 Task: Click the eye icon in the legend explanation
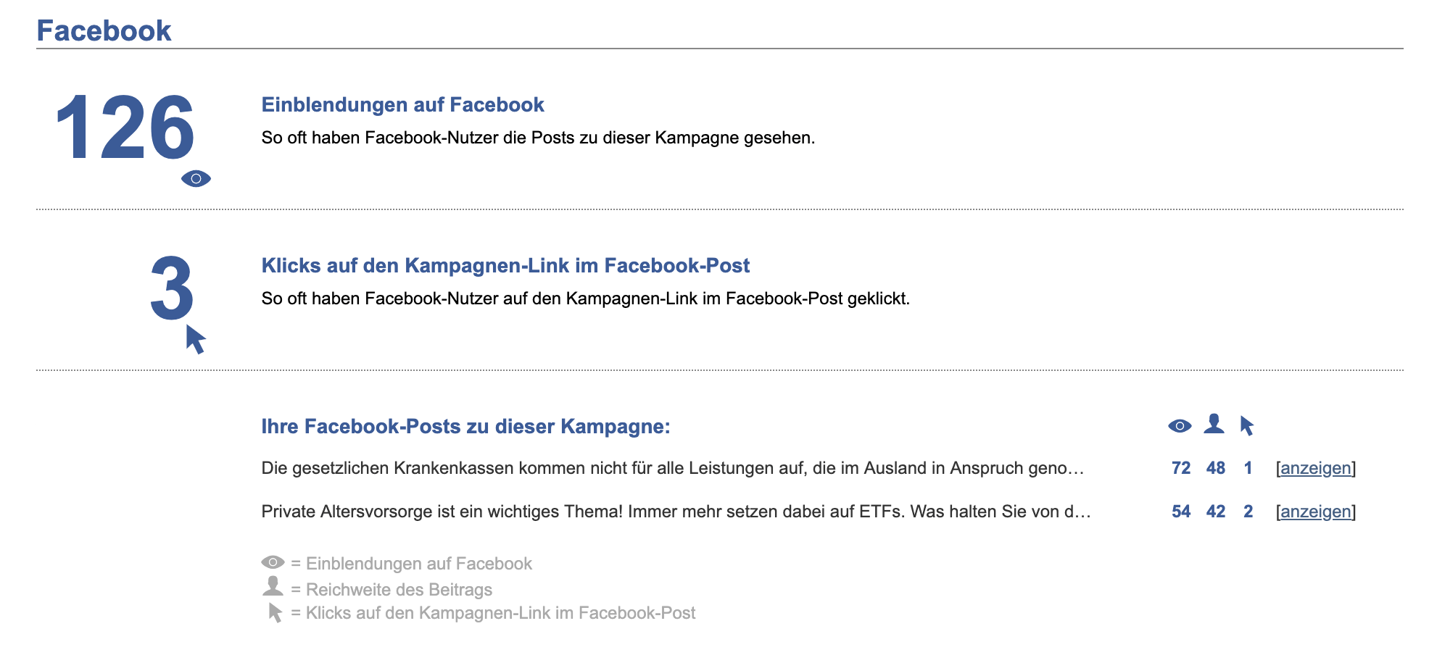pos(271,563)
